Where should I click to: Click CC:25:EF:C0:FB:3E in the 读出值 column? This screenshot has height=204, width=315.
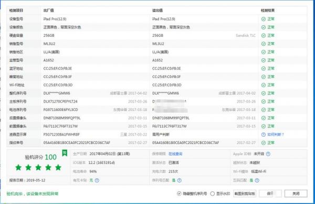(166, 68)
